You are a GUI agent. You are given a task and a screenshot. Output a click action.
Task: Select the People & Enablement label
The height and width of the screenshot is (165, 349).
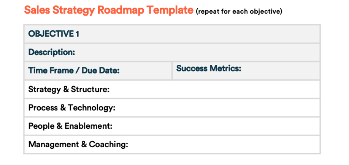point(70,126)
